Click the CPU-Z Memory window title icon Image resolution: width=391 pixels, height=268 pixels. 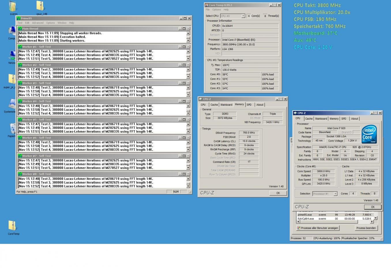click(x=200, y=99)
